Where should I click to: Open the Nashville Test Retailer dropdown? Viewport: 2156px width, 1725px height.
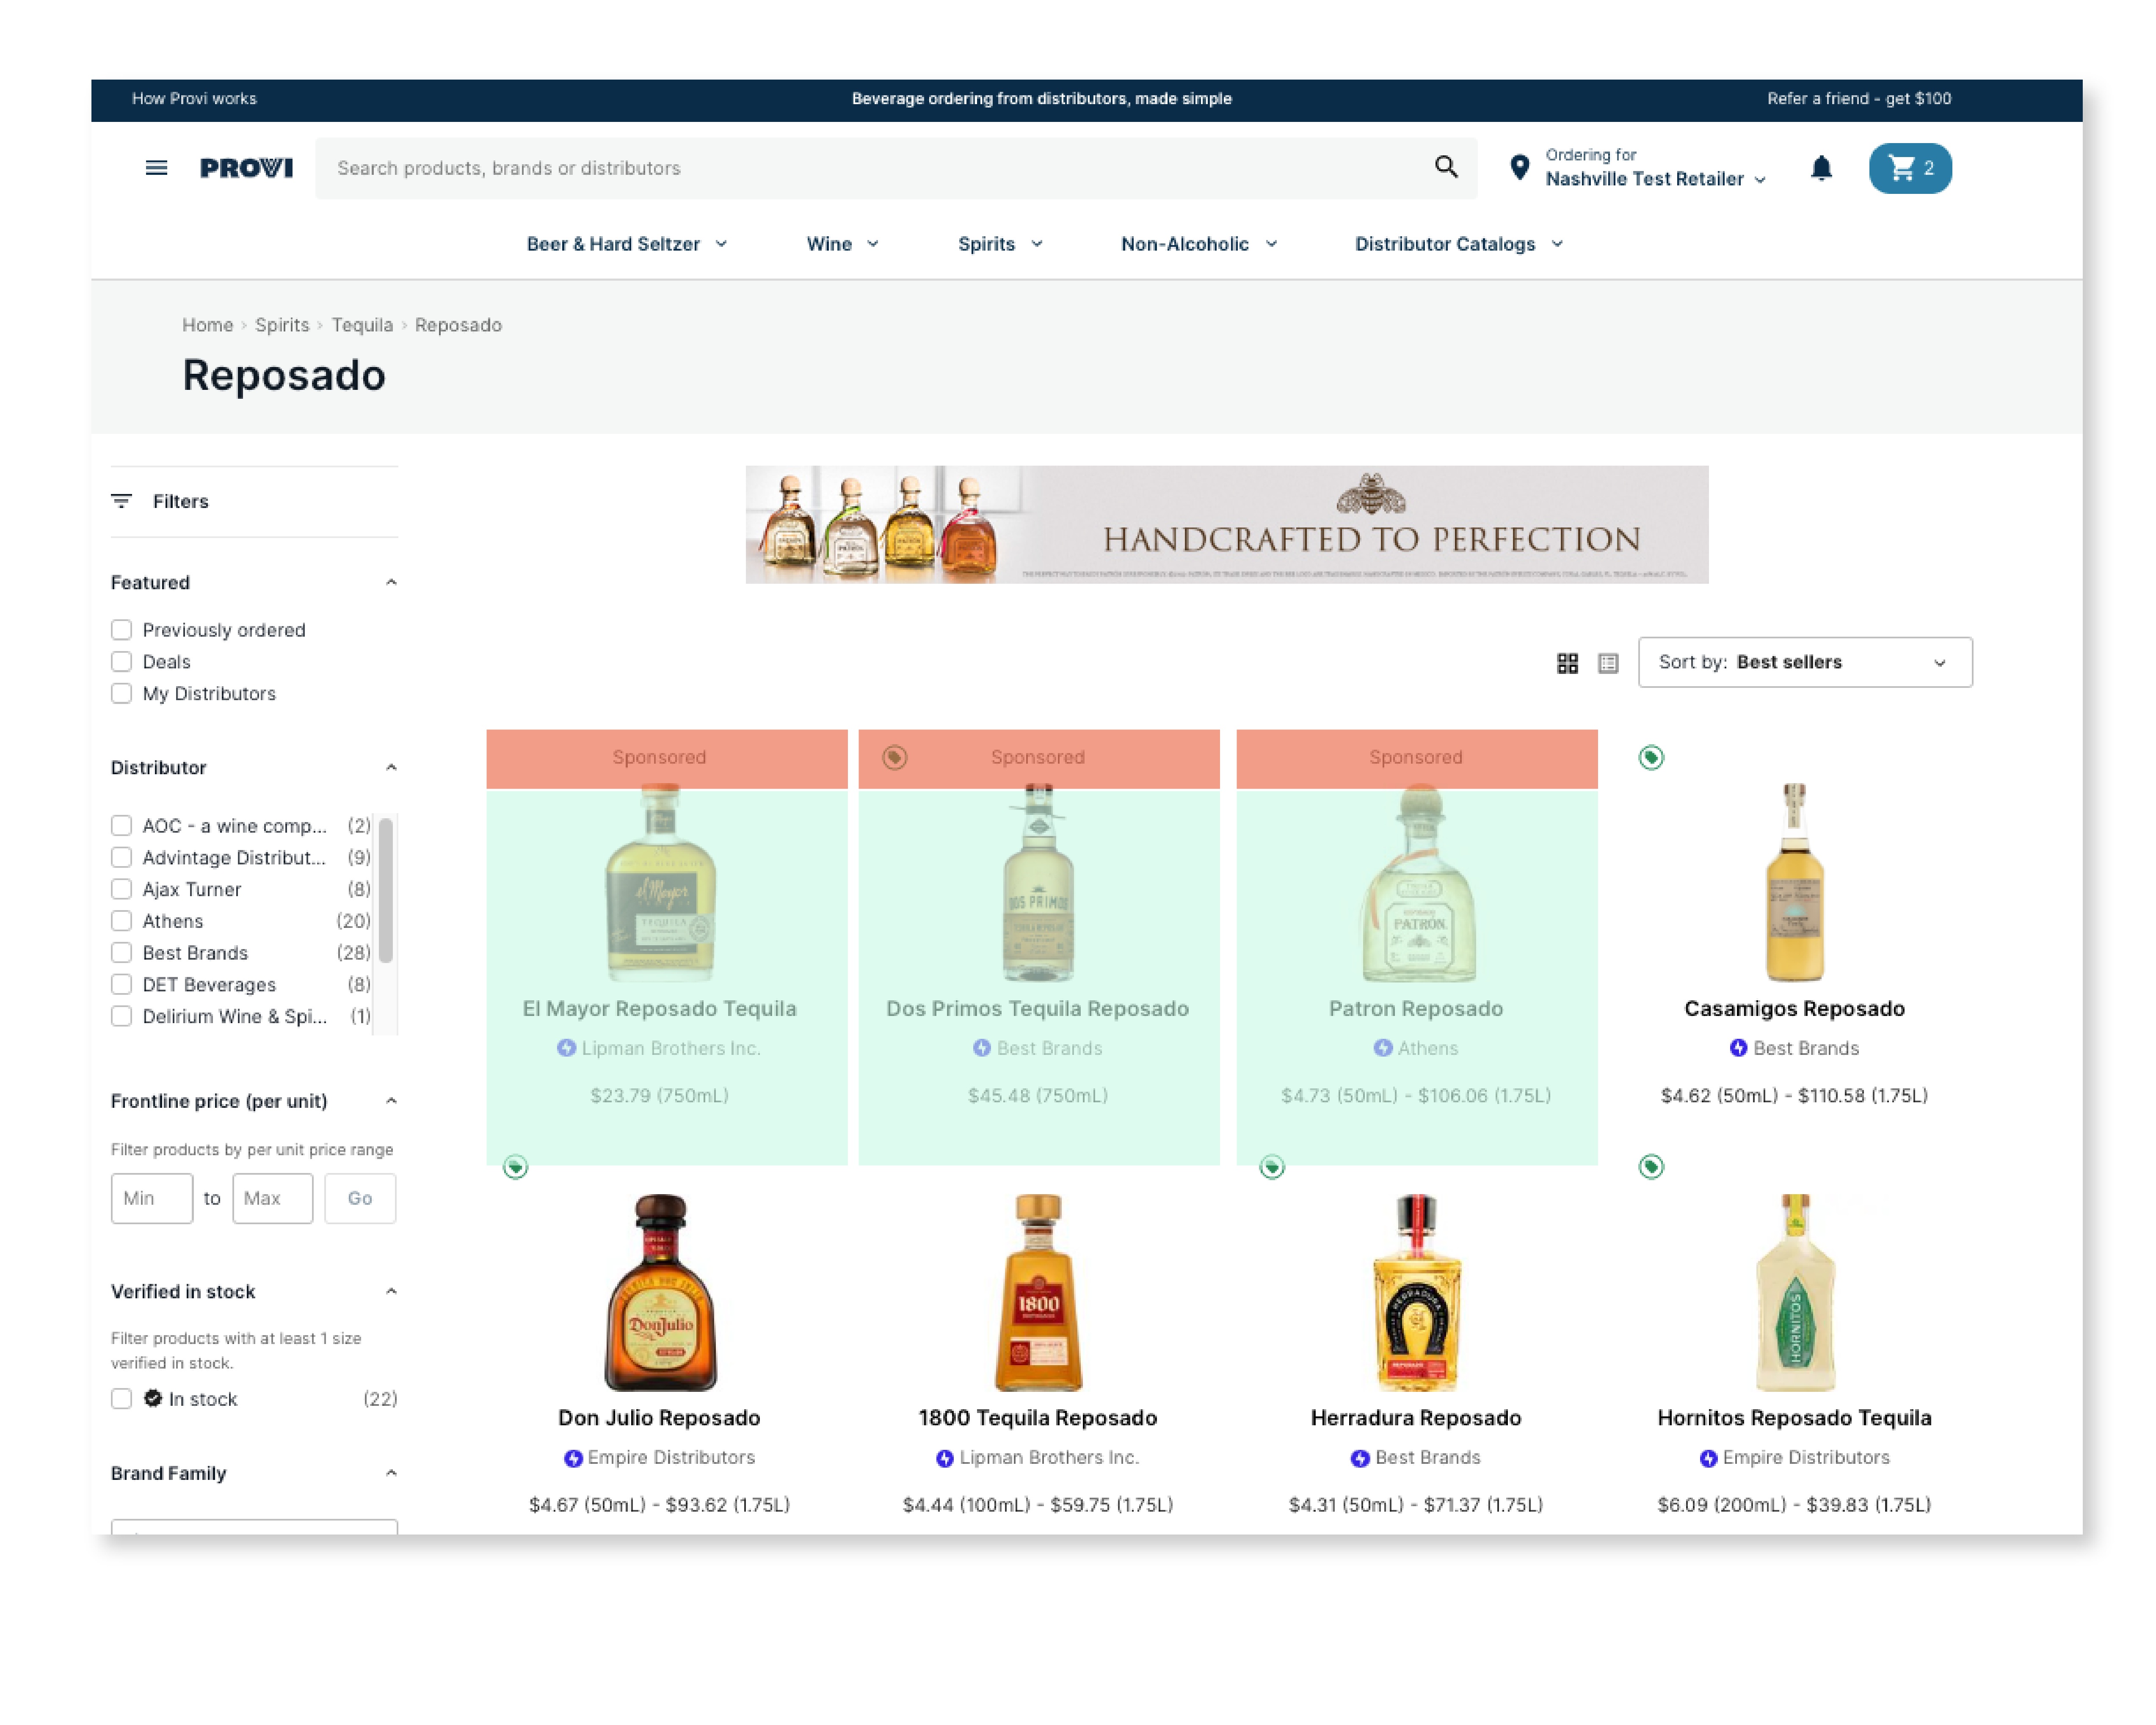(1655, 179)
